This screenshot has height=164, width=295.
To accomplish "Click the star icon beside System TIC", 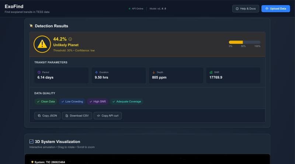I will pos(32,162).
